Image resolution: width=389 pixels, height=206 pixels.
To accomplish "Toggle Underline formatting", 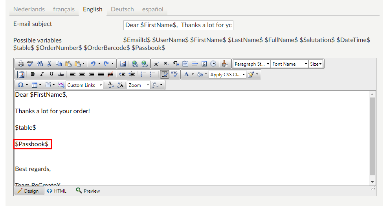I will tap(51, 74).
